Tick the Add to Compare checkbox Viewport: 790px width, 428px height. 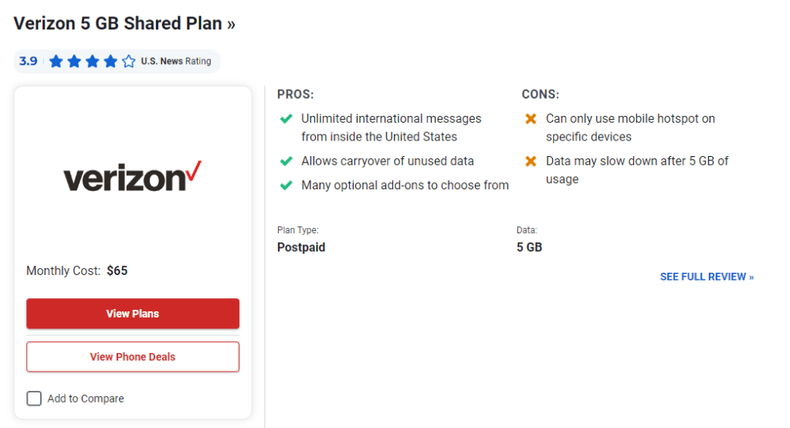click(34, 399)
